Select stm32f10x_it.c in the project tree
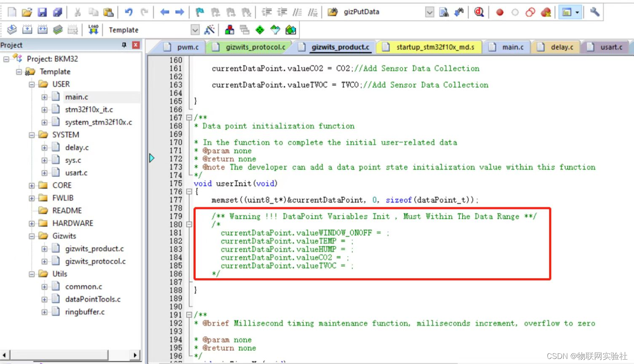The width and height of the screenshot is (634, 364). [x=89, y=110]
